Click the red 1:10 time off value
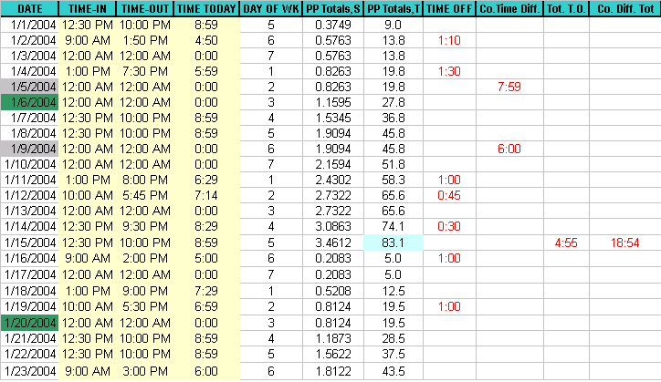This screenshot has width=661, height=382. [x=450, y=40]
